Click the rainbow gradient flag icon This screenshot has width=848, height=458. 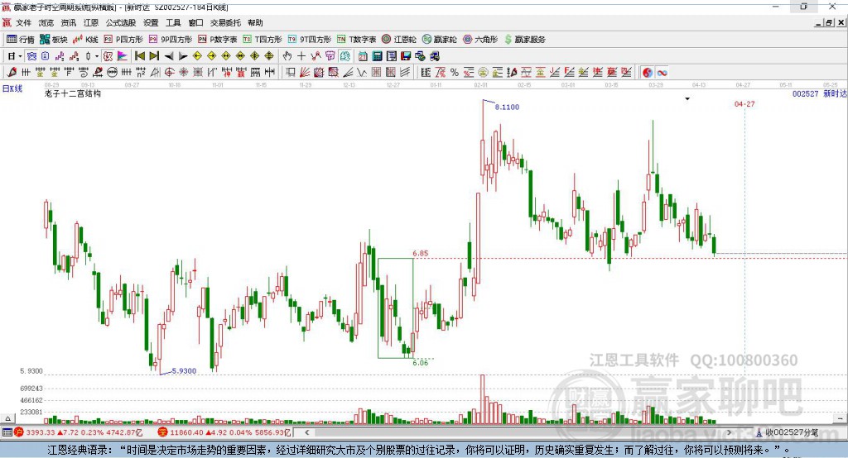tap(123, 56)
